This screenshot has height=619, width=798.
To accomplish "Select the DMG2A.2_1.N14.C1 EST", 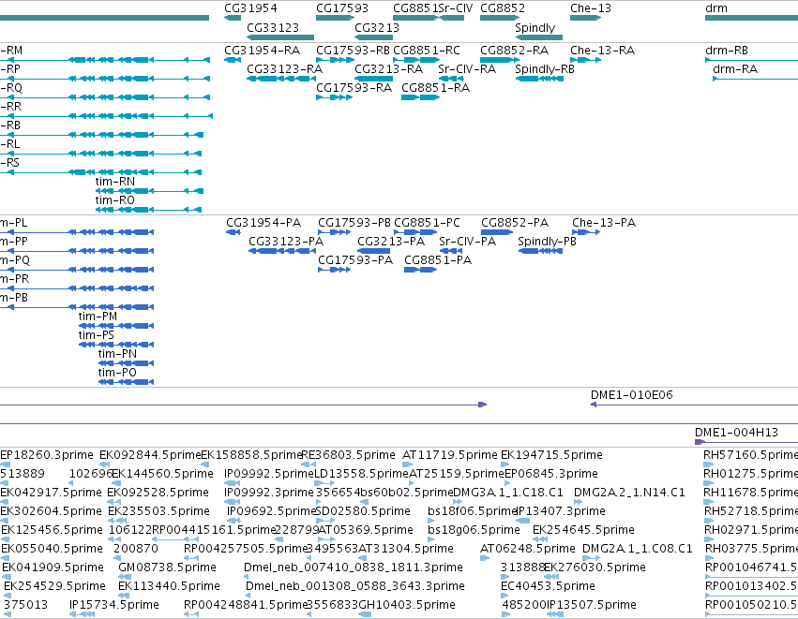I will [578, 502].
